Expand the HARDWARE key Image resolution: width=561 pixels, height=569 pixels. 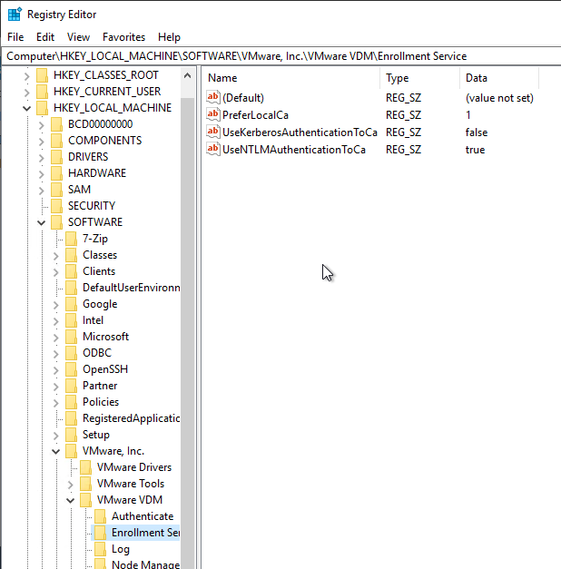[41, 174]
